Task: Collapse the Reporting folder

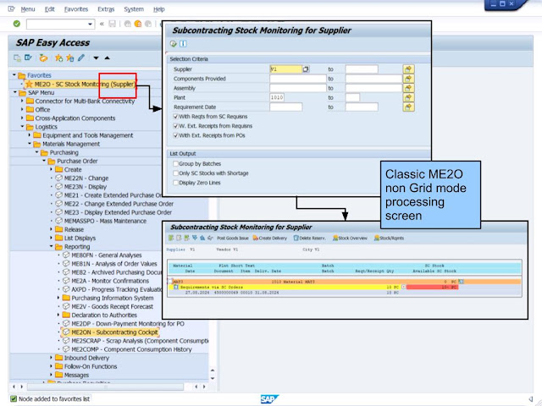Action: [51, 246]
